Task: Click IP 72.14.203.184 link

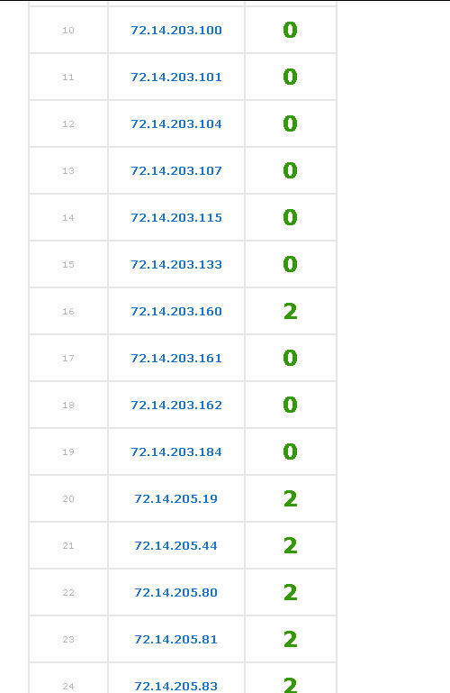Action: tap(176, 451)
